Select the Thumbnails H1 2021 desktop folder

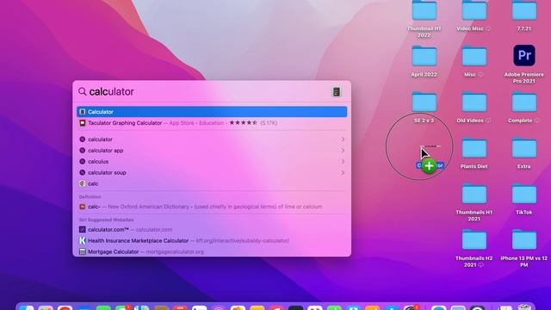coord(474,202)
